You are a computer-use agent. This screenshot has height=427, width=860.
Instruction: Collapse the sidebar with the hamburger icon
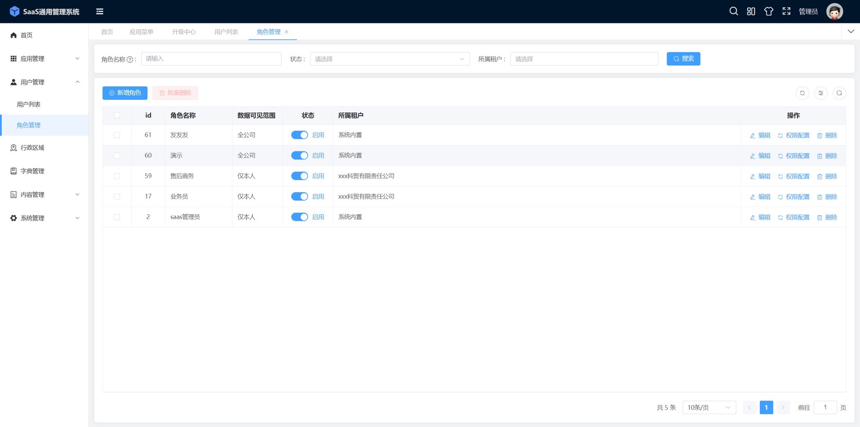point(99,12)
